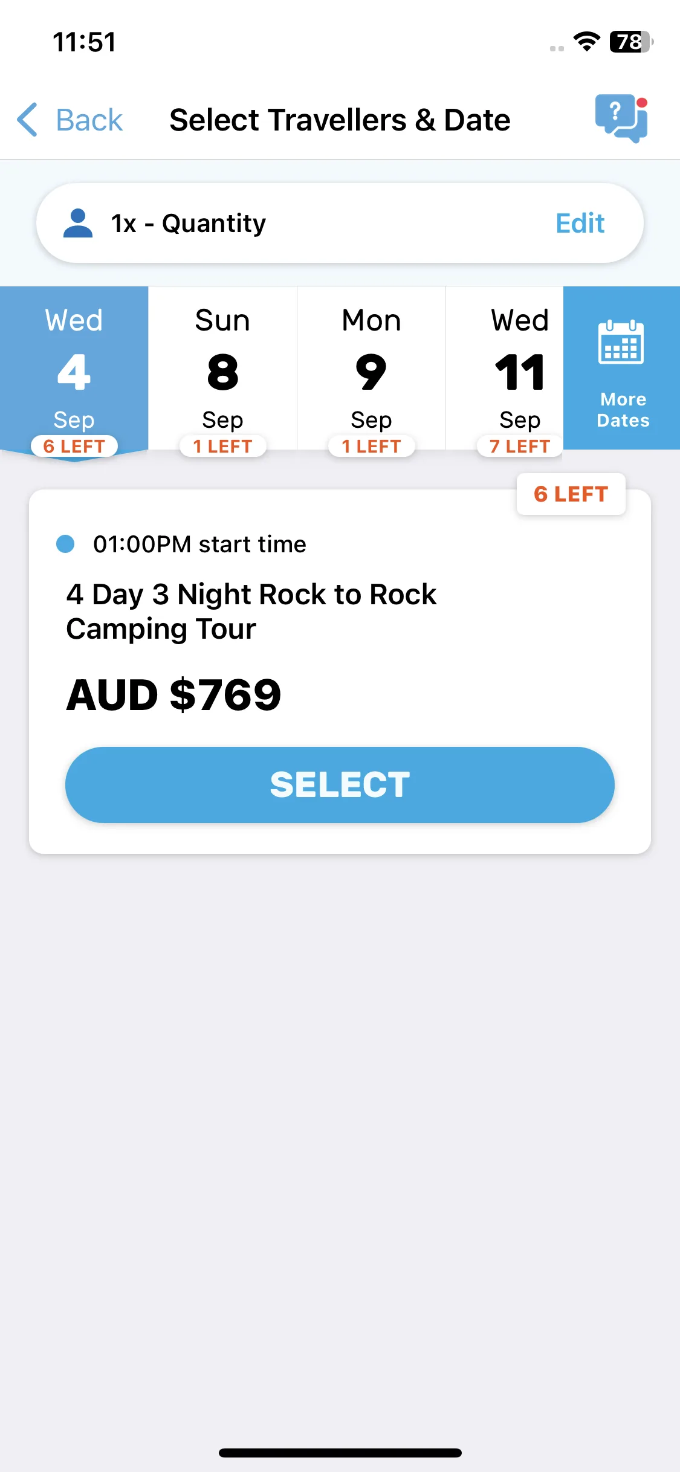The image size is (680, 1472).
Task: Tap the 7 LEFT badge under Wed 11
Action: (520, 447)
